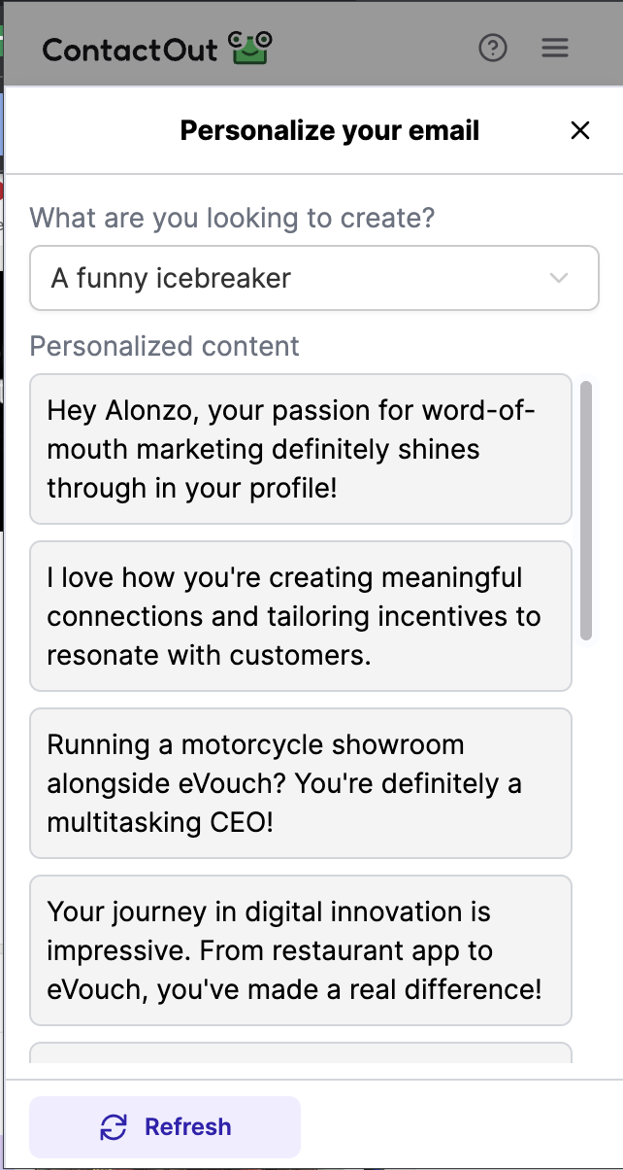Click the 'Personalize your email' header

coord(328,130)
